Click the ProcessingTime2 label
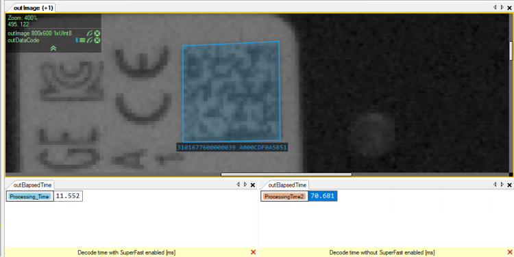The width and height of the screenshot is (514, 257). pyautogui.click(x=284, y=196)
